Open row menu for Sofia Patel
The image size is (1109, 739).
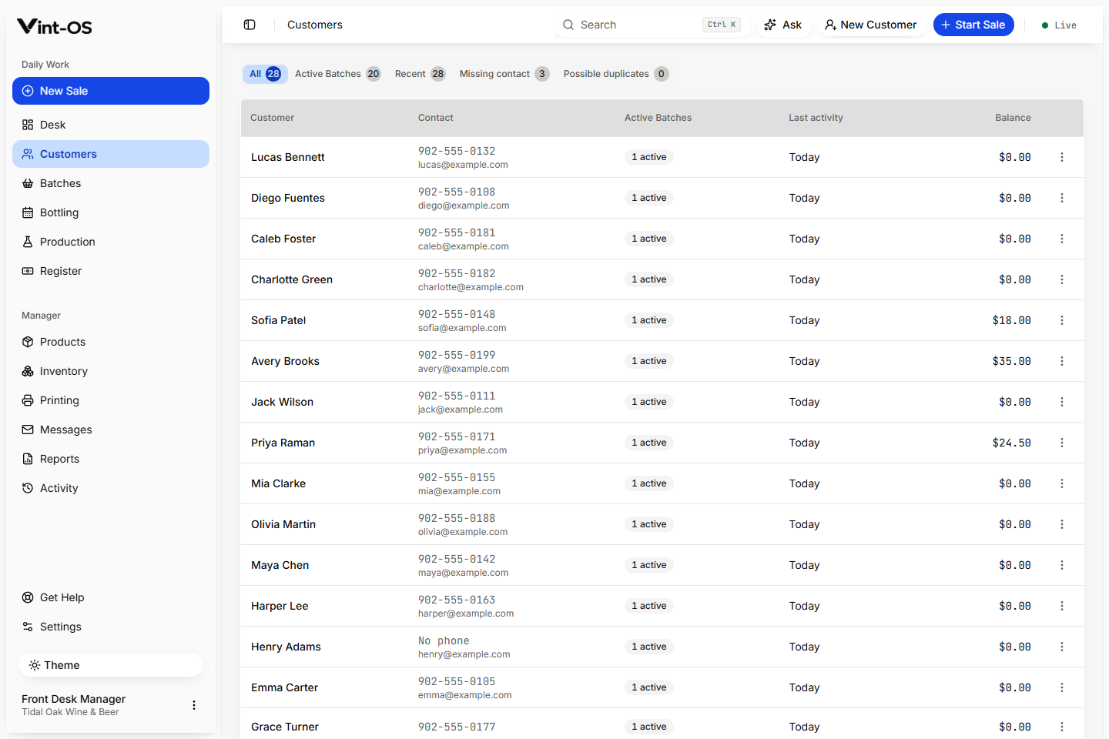pyautogui.click(x=1062, y=320)
